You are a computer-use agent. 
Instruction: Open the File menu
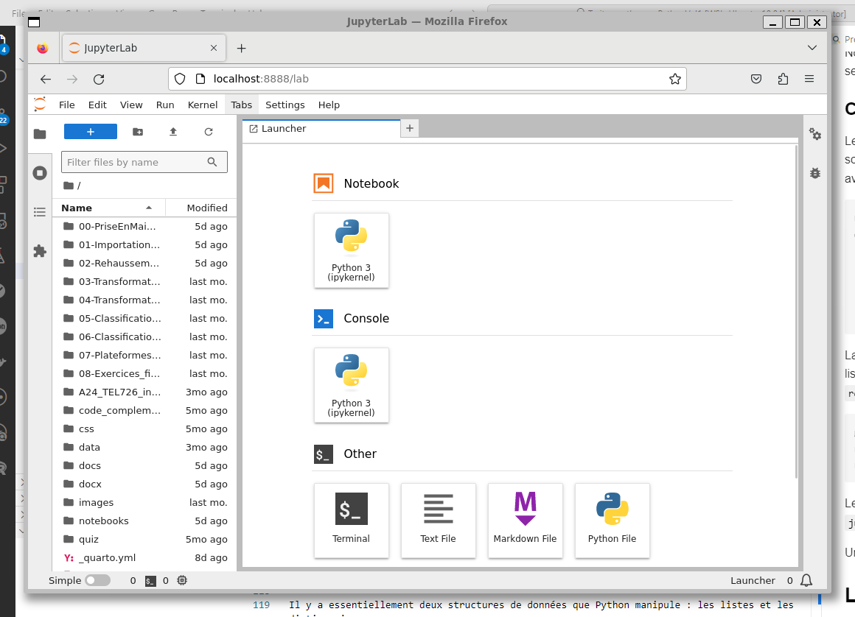[x=67, y=105]
